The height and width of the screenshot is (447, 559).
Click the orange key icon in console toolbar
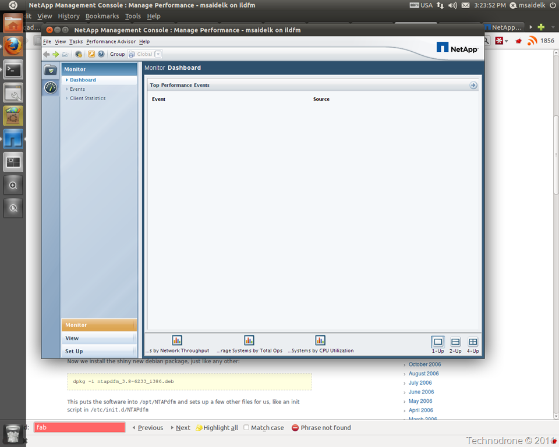[91, 54]
